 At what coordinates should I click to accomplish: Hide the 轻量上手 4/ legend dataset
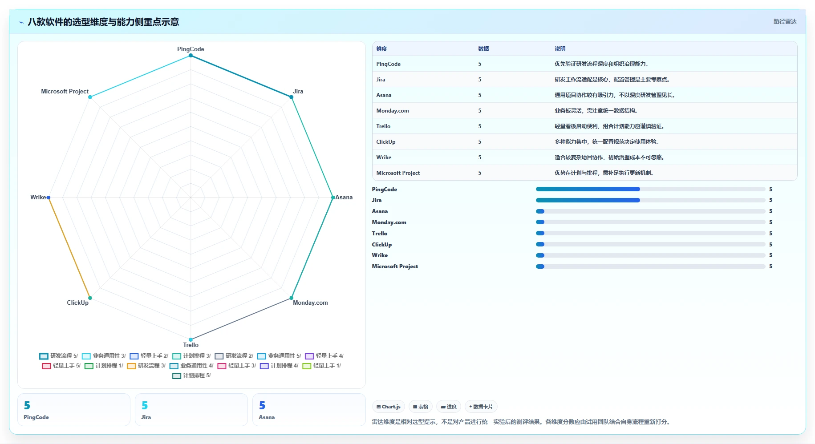(324, 356)
